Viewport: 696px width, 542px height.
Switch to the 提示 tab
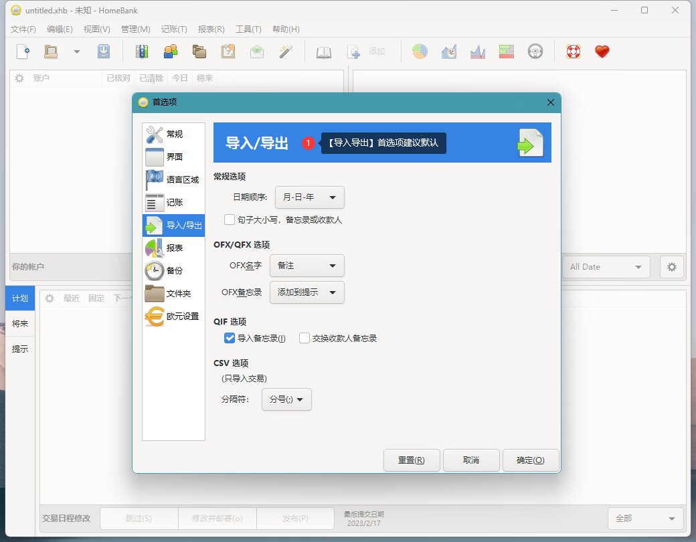pyautogui.click(x=20, y=349)
